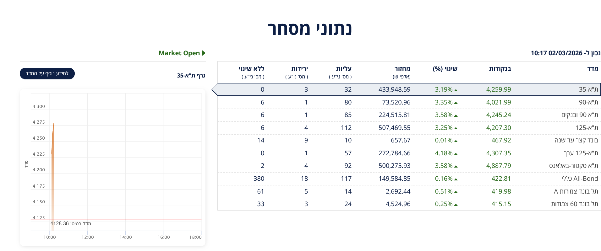The height and width of the screenshot is (251, 601).
Task: Select the ת"א 90 ובנקים index name
Action: coord(580,115)
